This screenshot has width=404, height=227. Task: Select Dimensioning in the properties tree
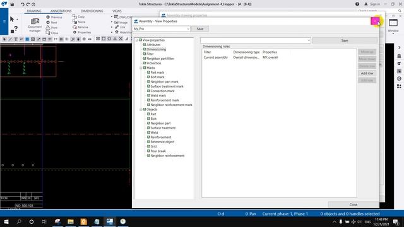(x=156, y=49)
